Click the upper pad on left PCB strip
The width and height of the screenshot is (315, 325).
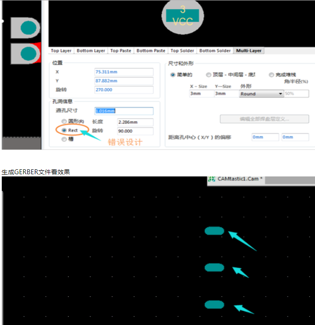tap(28, 28)
